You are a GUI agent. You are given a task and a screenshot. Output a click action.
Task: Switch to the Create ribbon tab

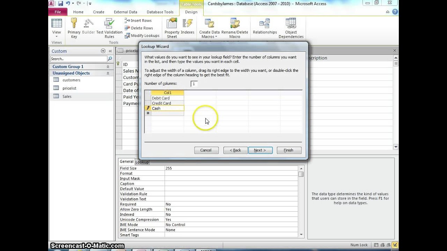click(98, 12)
